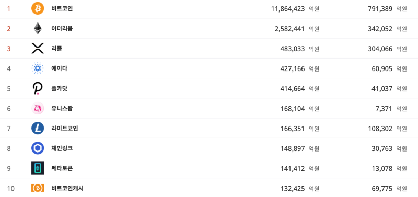Viewport: 418px width, 197px height.
Task: Click the 폴카닷 market cap 414,664
Action: point(293,89)
